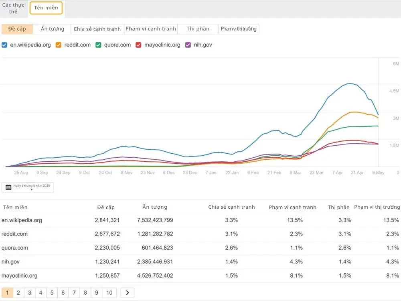
Task: Toggle nih.gov series checkbox
Action: pyautogui.click(x=188, y=45)
